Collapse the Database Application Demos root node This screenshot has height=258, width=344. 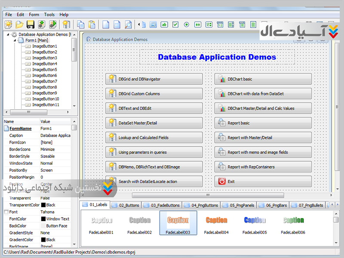tap(9, 34)
